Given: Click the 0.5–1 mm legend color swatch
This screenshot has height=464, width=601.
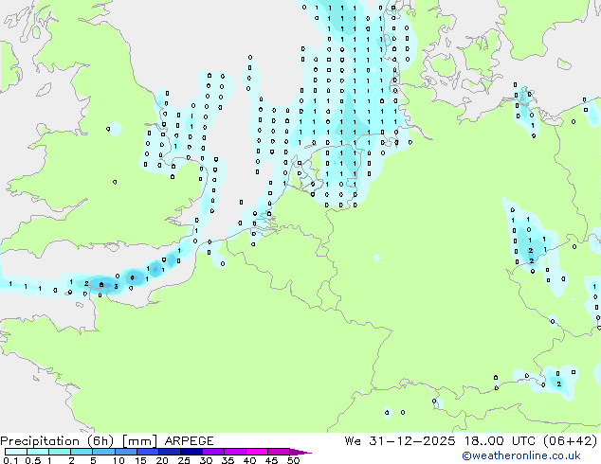Looking at the screenshot, I should click(38, 452).
